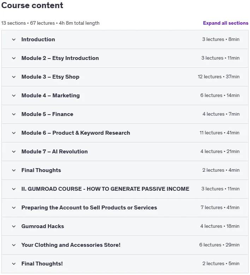Click the 12 lectures • 37min label
Screen dimensions: 250x275
(219, 77)
